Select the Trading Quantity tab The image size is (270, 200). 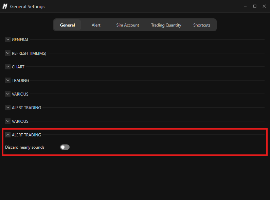click(x=166, y=25)
